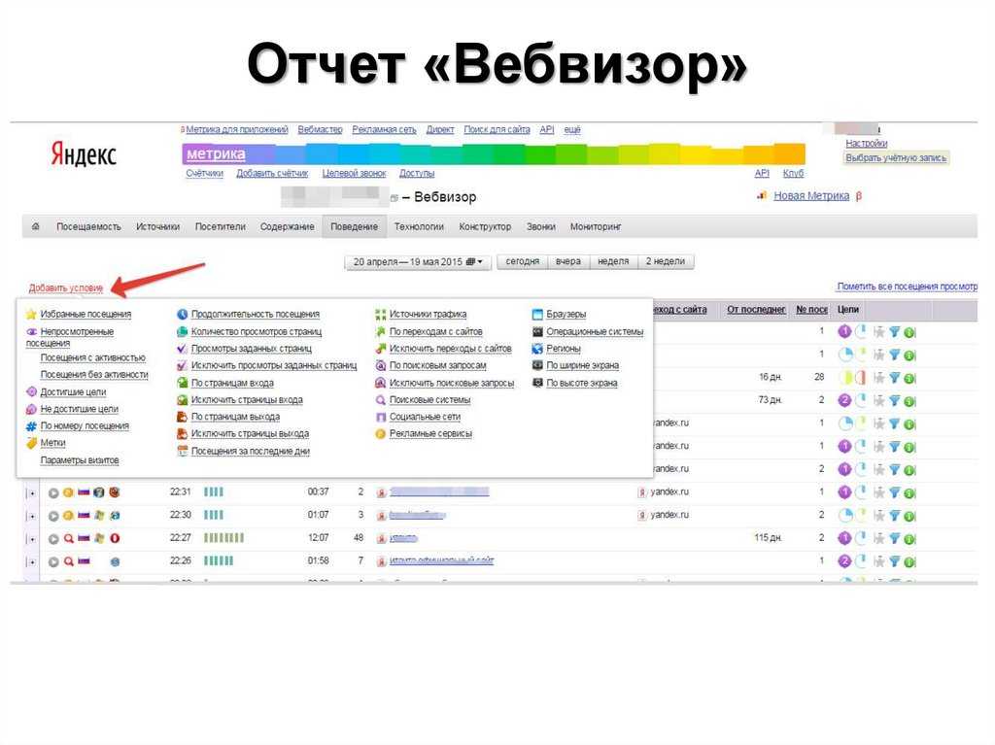The image size is (995, 745).
Task: Click the globe icon beside Регионы
Action: 537,349
